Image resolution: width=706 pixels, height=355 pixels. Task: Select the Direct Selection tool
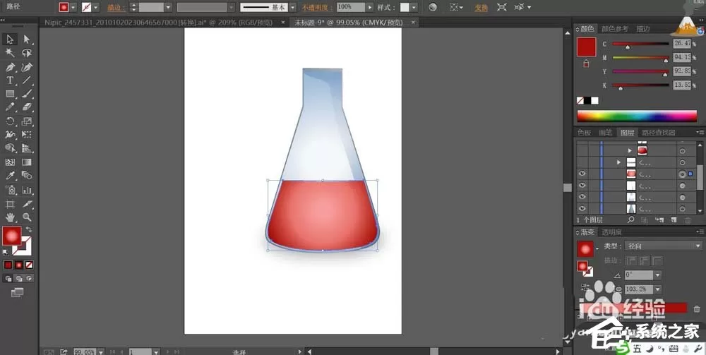pyautogui.click(x=27, y=39)
